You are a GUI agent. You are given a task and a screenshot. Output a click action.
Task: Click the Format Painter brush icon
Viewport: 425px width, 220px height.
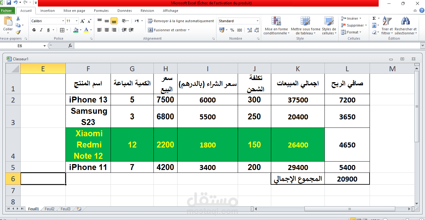pos(18,32)
